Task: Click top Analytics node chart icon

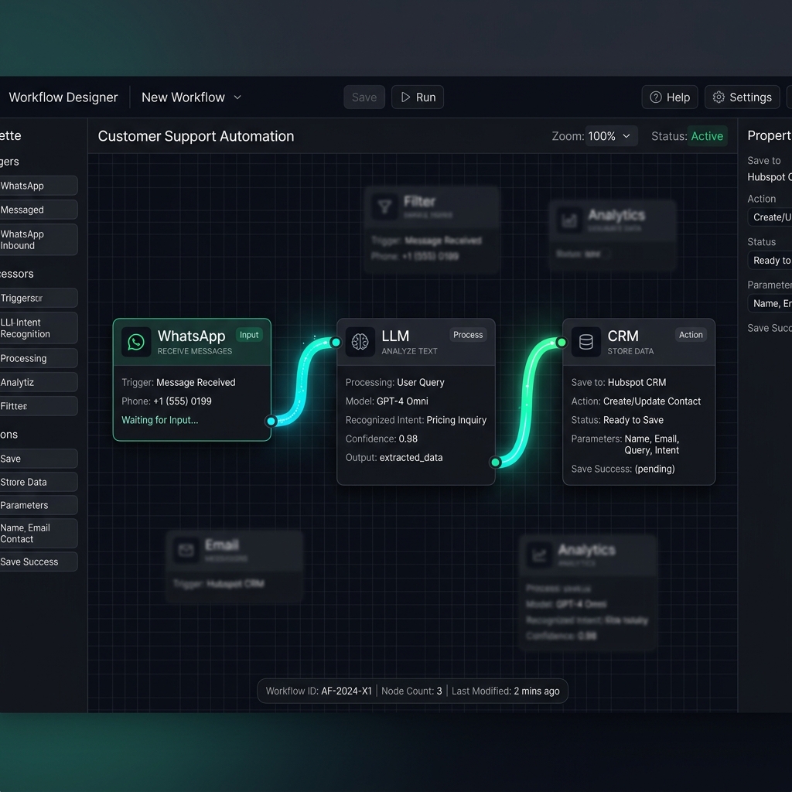Action: (568, 220)
